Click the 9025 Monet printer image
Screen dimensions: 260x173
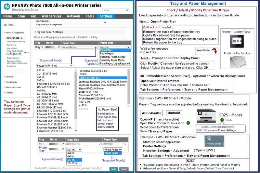click(x=206, y=116)
